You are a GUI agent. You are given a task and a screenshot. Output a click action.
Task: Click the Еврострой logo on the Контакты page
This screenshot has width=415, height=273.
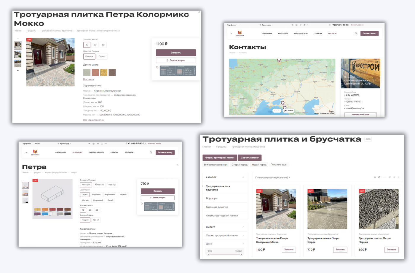(x=240, y=33)
